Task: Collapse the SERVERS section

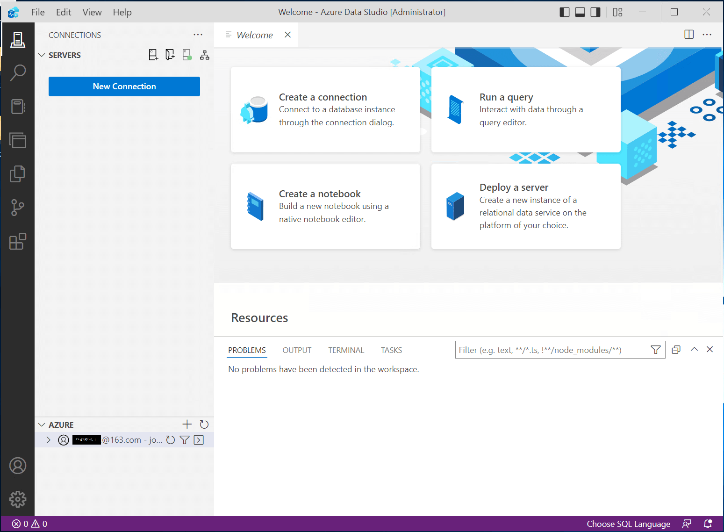Action: tap(42, 55)
